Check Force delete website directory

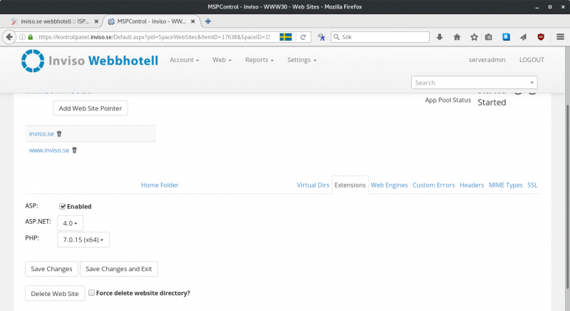click(92, 293)
